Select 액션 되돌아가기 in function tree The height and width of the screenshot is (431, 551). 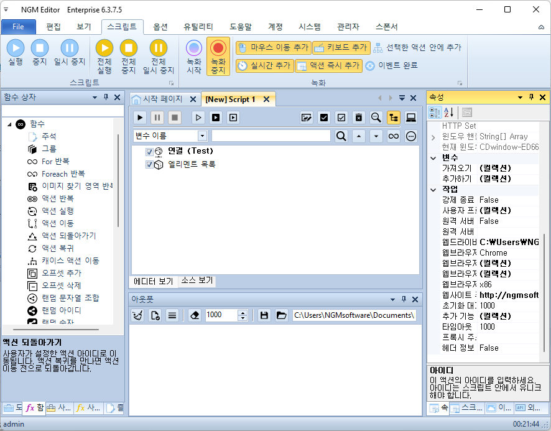(x=69, y=236)
